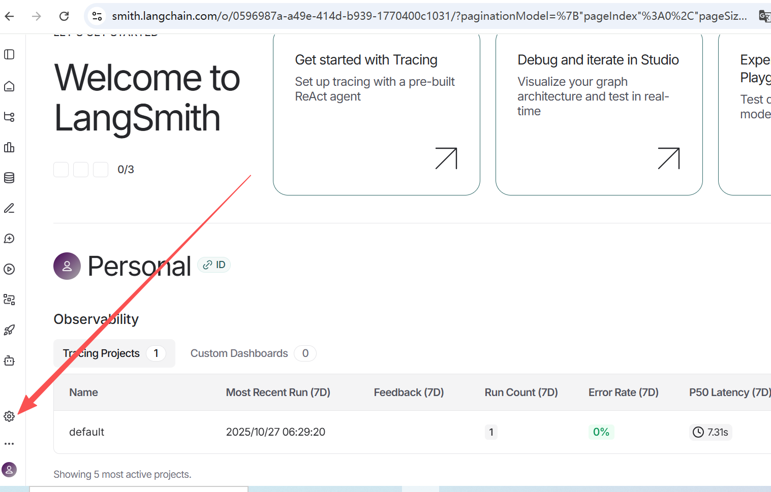Open the Home icon in sidebar
Viewport: 771px width, 492px height.
pyautogui.click(x=9, y=86)
